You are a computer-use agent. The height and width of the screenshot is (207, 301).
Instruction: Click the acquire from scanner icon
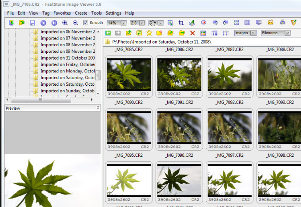coord(11,23)
